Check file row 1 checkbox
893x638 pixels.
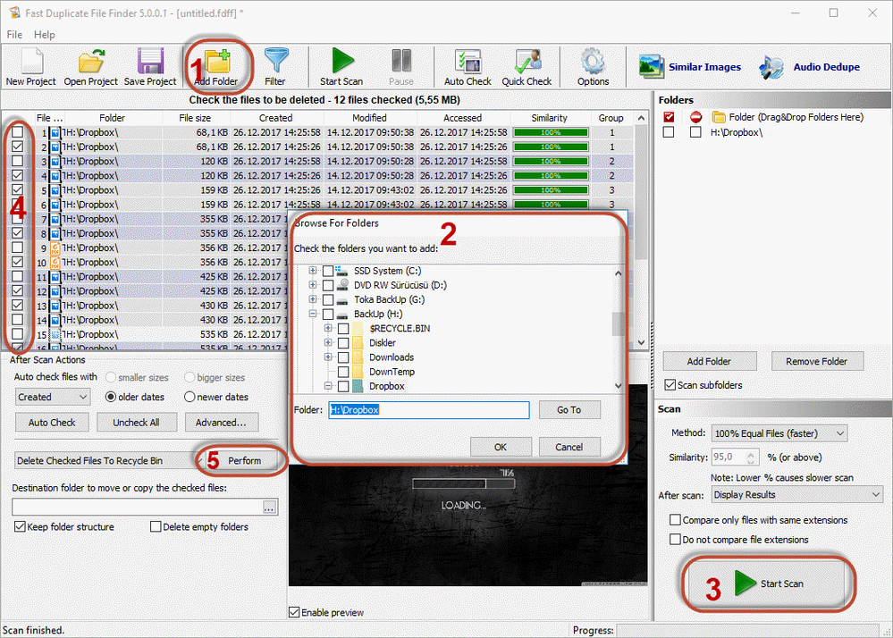click(17, 132)
